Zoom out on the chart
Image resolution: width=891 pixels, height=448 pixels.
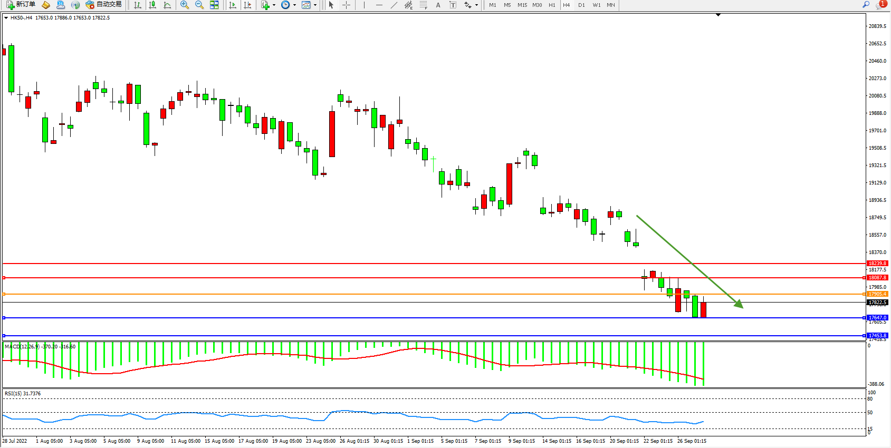coord(199,5)
